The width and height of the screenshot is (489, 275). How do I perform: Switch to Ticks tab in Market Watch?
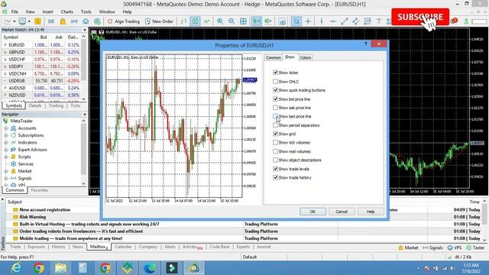[x=75, y=105]
